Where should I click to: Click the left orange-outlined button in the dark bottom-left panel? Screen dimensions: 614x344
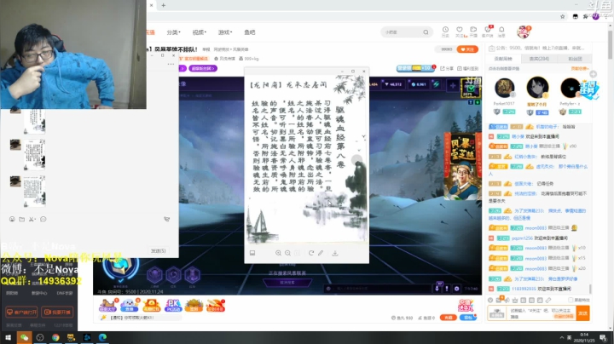click(x=21, y=312)
